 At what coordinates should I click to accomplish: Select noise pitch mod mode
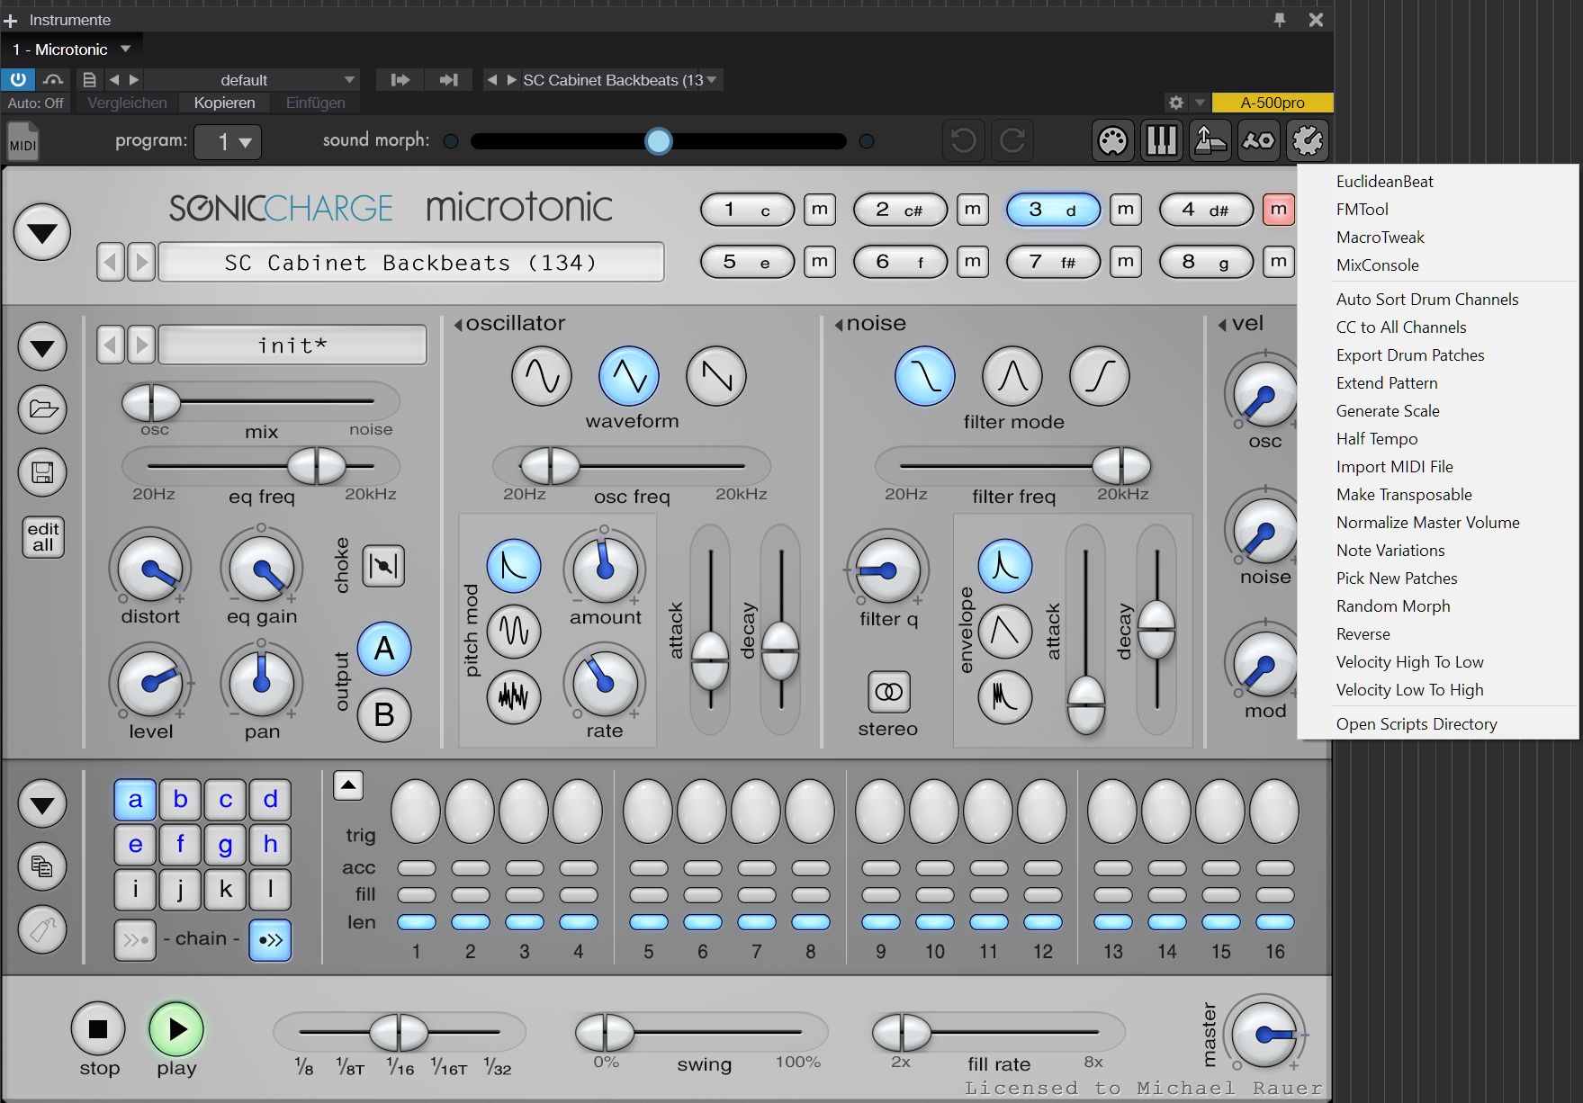[x=514, y=696]
